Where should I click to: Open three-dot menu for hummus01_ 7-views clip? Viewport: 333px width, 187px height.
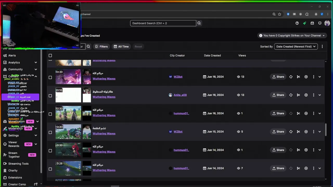(313, 168)
